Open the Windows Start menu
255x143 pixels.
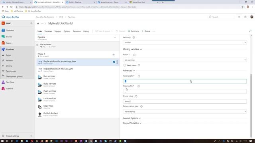point(2,141)
